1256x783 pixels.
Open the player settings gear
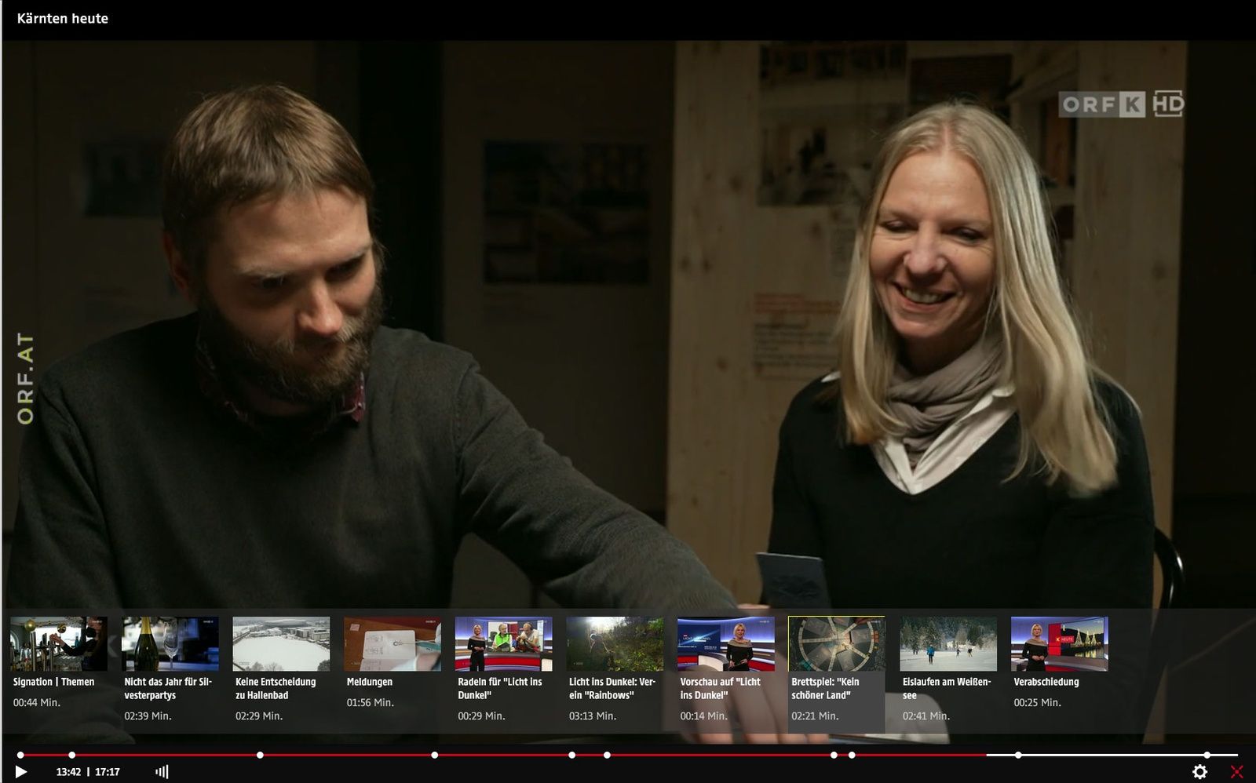[x=1199, y=772]
